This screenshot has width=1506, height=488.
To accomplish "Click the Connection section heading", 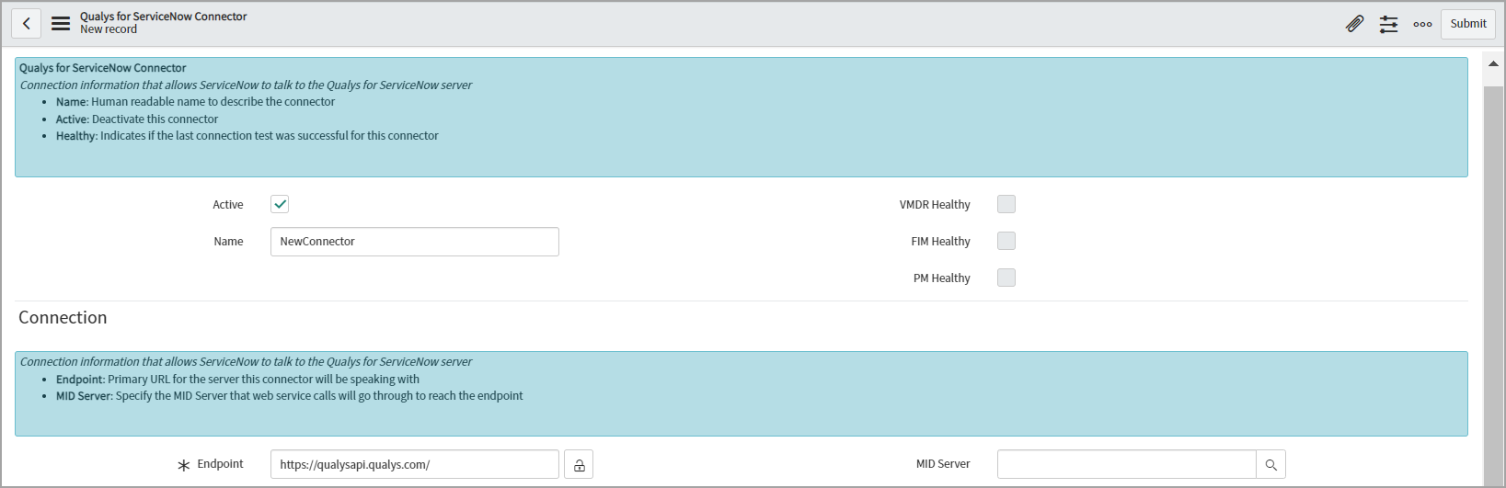I will [x=63, y=317].
